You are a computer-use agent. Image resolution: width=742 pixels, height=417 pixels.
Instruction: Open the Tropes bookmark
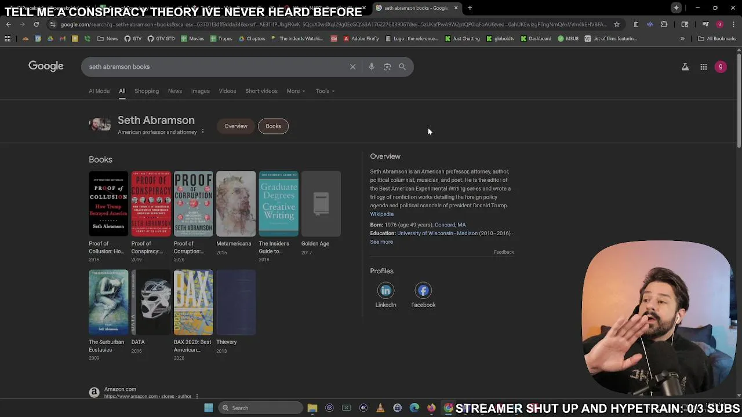[x=221, y=39]
